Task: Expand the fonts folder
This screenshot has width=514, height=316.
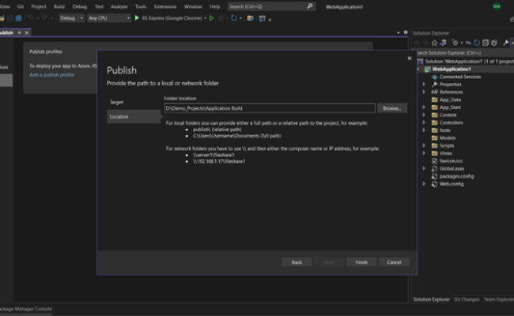Action: [x=424, y=130]
